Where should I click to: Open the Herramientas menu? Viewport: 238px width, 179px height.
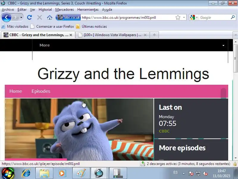click(x=88, y=10)
